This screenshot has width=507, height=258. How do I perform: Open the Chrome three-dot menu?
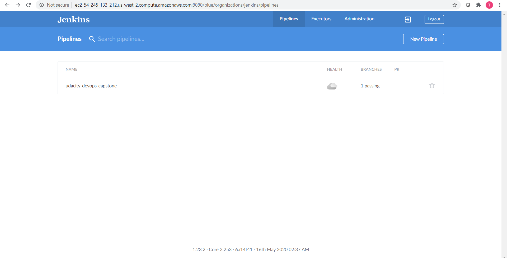pos(500,5)
